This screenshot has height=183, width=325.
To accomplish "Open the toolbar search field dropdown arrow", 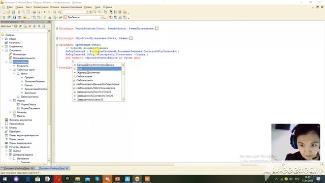I will 87,12.
